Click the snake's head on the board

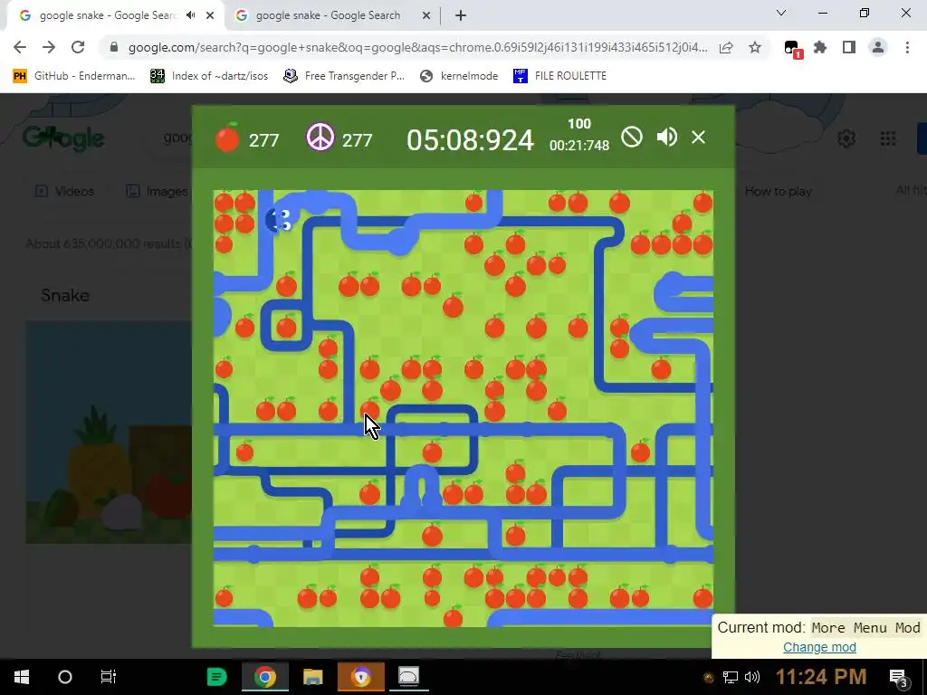point(279,221)
